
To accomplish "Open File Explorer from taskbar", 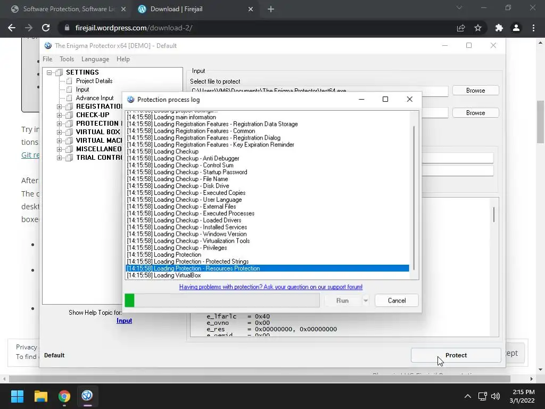I will pos(40,396).
